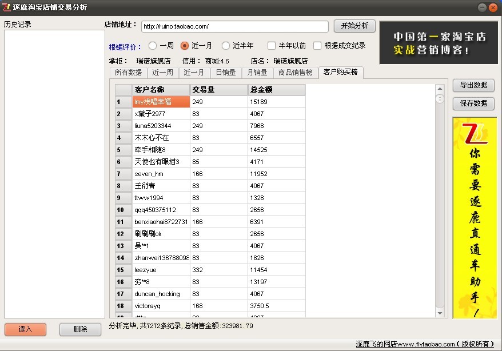Open the flytaobao.com link at bottom
502x351 pixels.
[425, 344]
